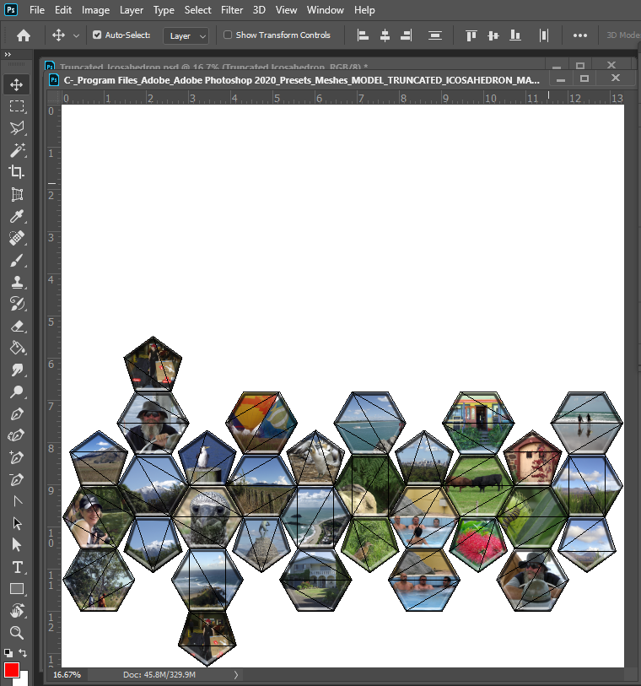This screenshot has height=686, width=641.
Task: Select the Zoom tool
Action: (x=17, y=633)
